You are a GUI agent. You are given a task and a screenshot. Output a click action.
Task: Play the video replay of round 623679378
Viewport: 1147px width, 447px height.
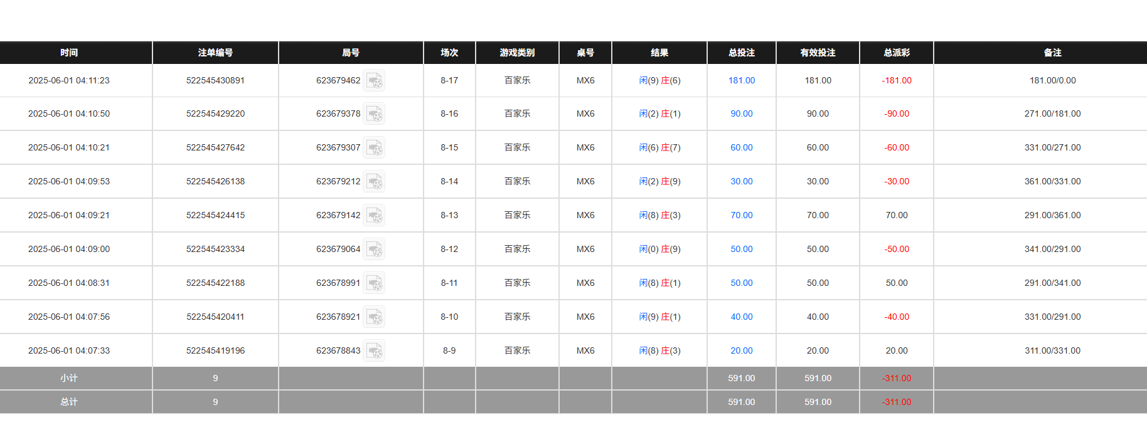click(x=375, y=113)
